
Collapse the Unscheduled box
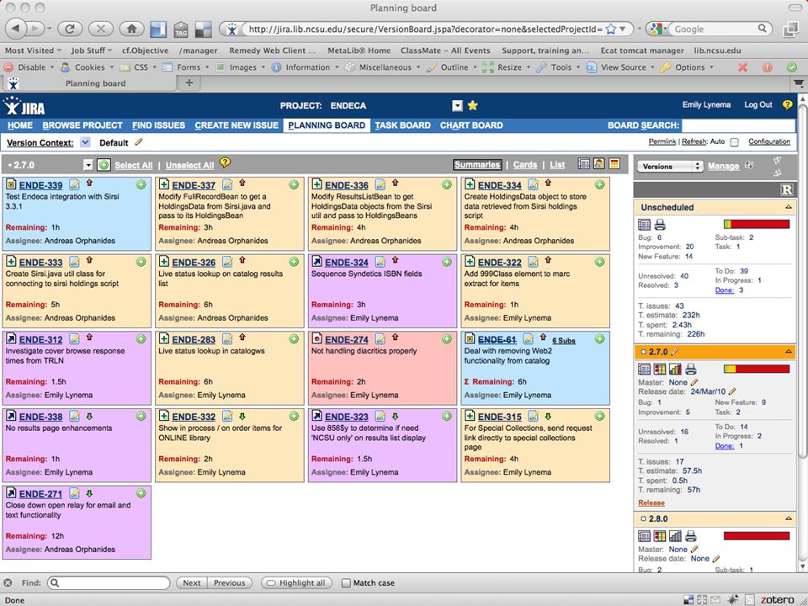(x=789, y=207)
